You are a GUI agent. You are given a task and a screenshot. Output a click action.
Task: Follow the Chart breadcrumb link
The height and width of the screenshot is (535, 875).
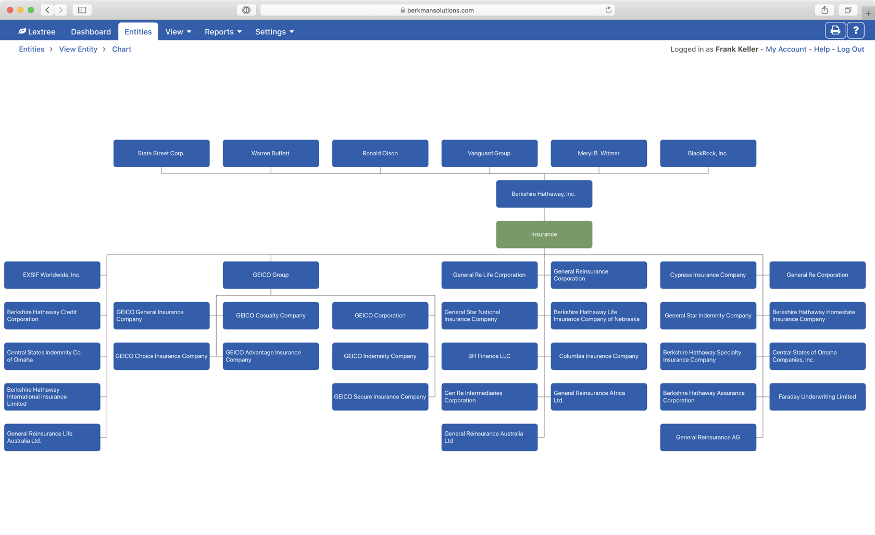[121, 49]
